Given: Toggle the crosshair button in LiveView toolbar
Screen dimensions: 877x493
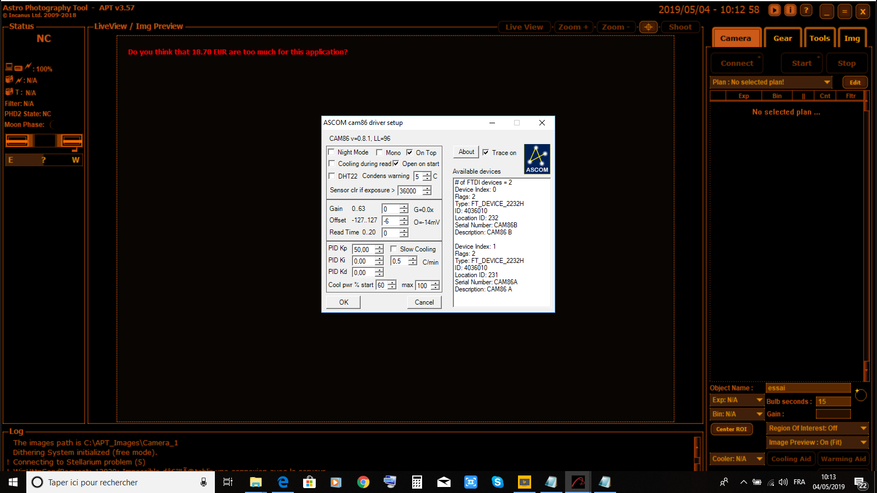Looking at the screenshot, I should [x=648, y=27].
